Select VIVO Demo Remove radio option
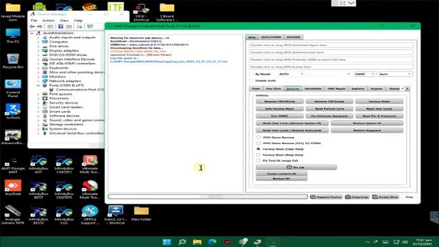439x247 pixels. tap(258, 137)
